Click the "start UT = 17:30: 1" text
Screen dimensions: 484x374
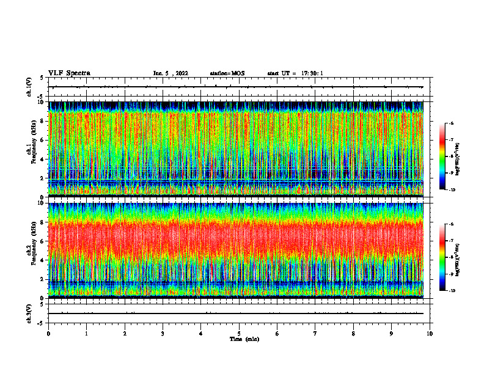click(295, 73)
